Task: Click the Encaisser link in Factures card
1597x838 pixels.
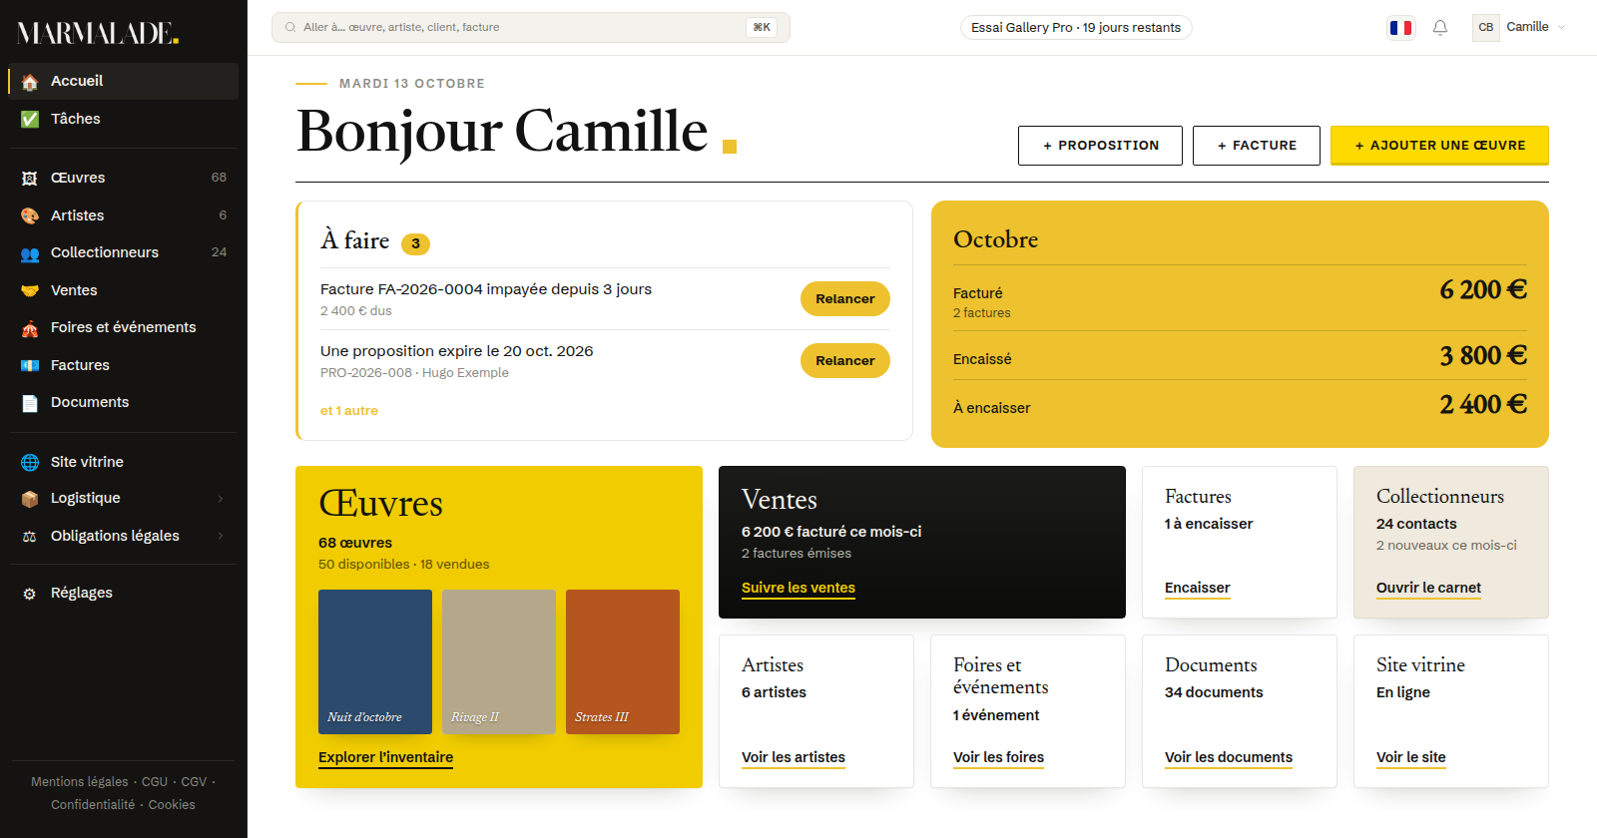Action: [x=1198, y=588]
